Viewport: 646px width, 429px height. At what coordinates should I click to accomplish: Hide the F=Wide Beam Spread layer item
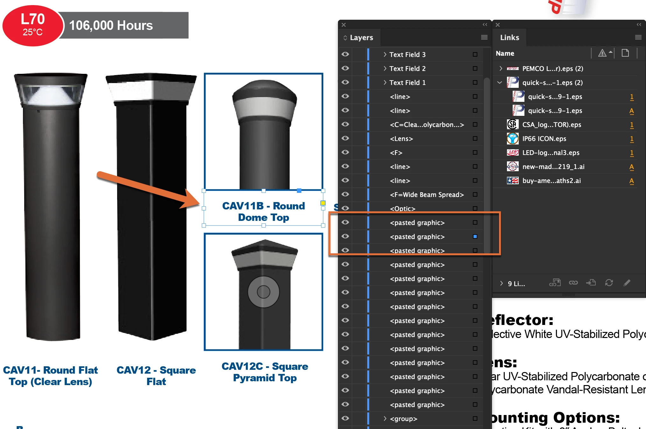(x=345, y=194)
